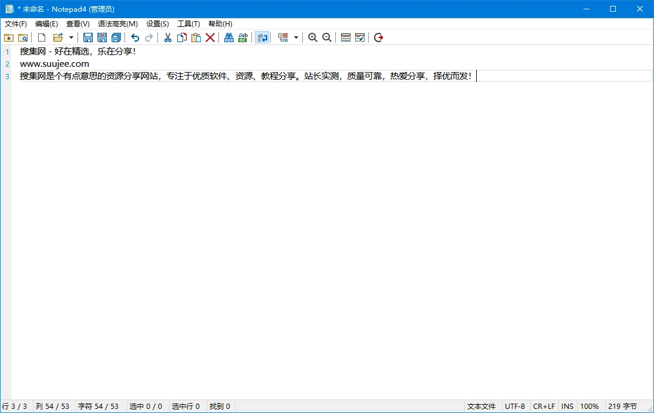This screenshot has width=654, height=413.
Task: Open the 文件(F) menu
Action: point(15,24)
